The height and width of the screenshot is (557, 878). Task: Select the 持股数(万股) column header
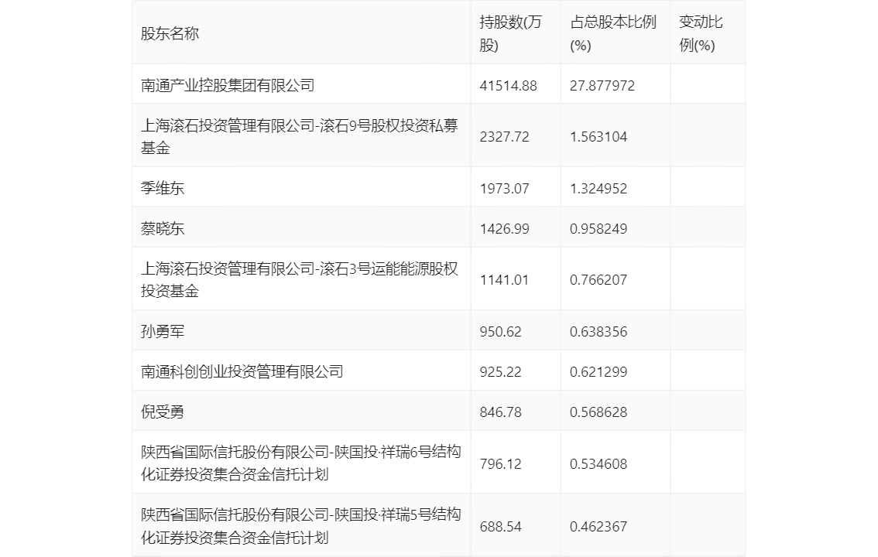click(x=511, y=33)
